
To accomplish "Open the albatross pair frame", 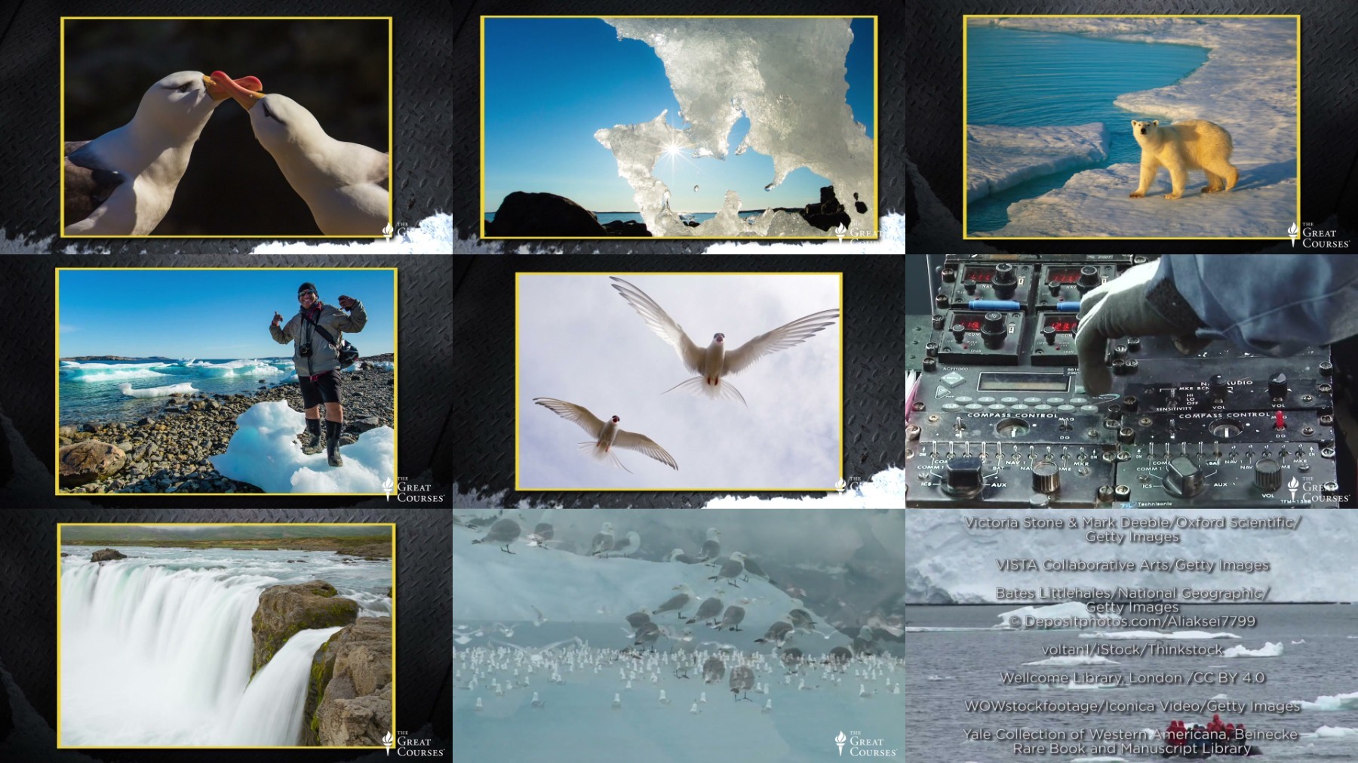I will pyautogui.click(x=226, y=127).
